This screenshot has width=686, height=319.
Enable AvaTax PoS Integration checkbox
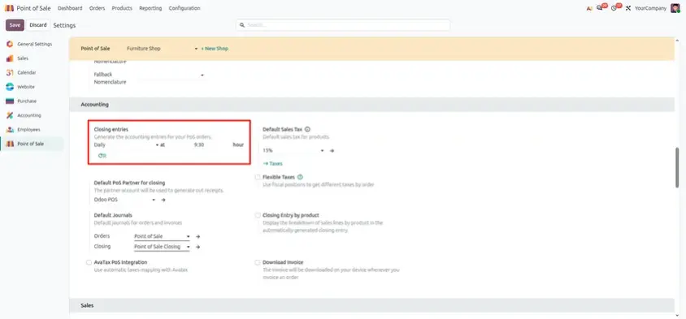[89, 263]
